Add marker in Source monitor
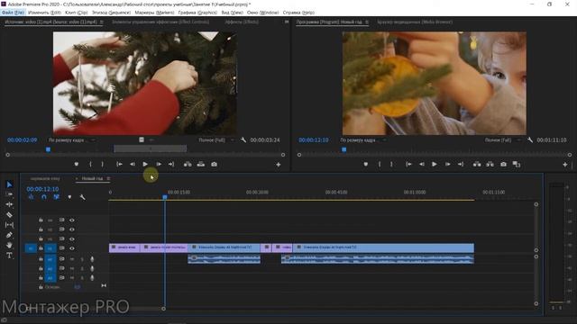Screen dimensions: 577x324 [x=77, y=164]
